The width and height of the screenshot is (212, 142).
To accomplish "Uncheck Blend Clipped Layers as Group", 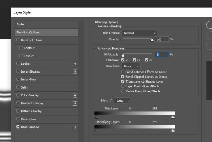I will coord(123,76).
